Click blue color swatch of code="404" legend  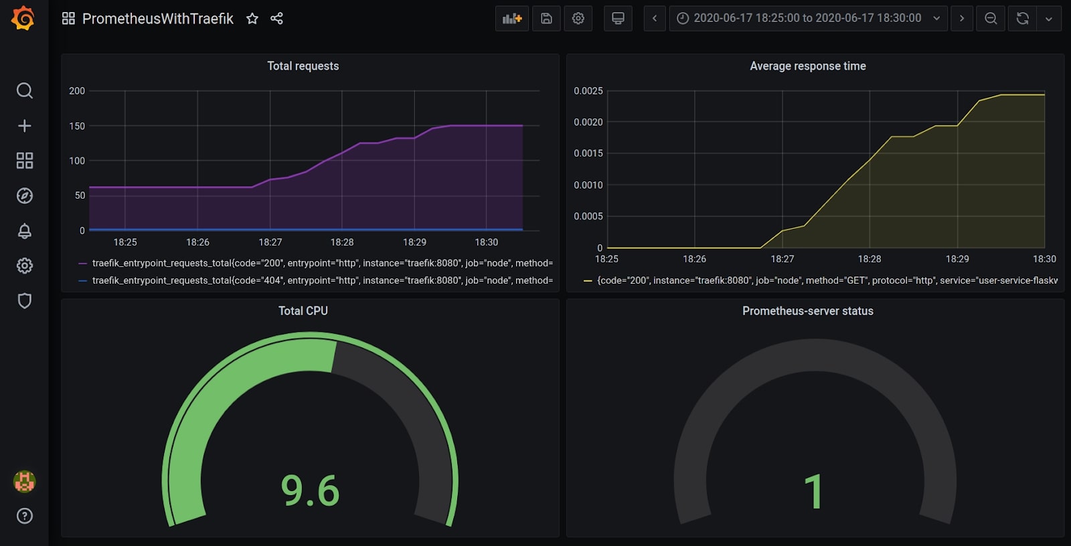pos(83,281)
